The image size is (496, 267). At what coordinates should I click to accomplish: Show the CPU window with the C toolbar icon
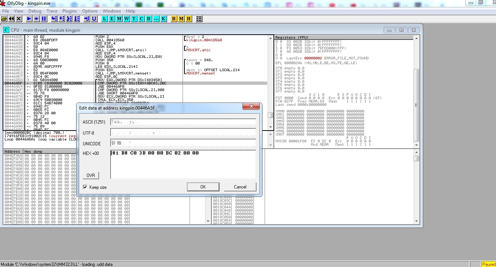click(x=142, y=18)
